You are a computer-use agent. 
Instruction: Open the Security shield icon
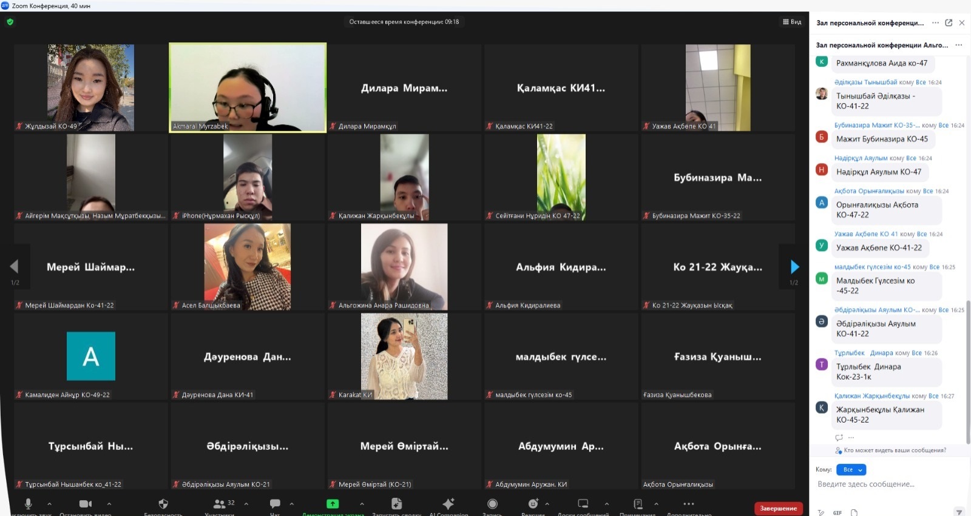coord(163,504)
